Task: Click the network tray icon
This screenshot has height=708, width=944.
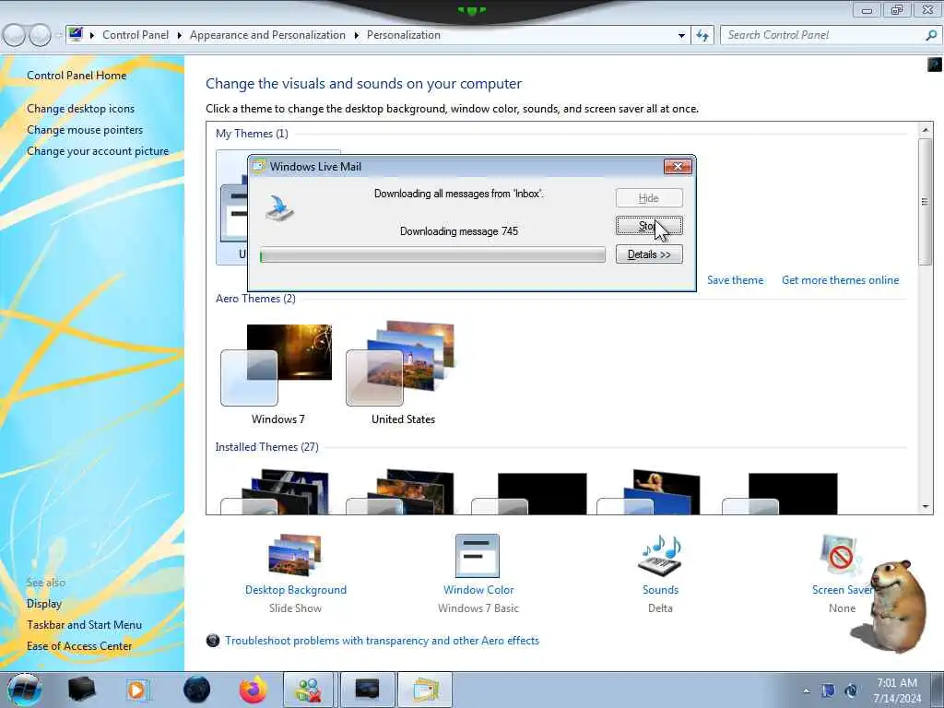Action: 829,690
